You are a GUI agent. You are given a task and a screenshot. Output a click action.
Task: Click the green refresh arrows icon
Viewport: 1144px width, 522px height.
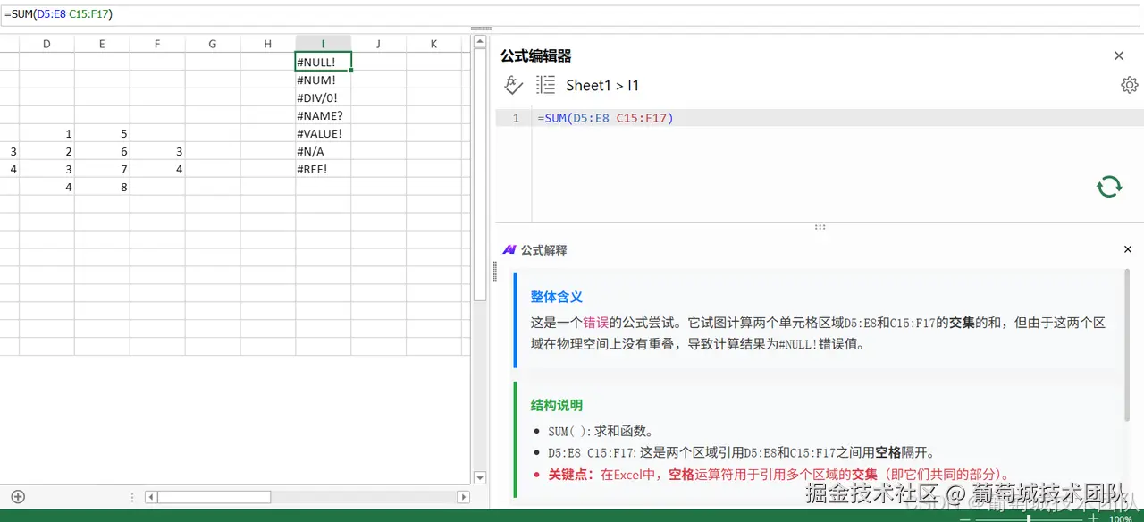(1109, 186)
